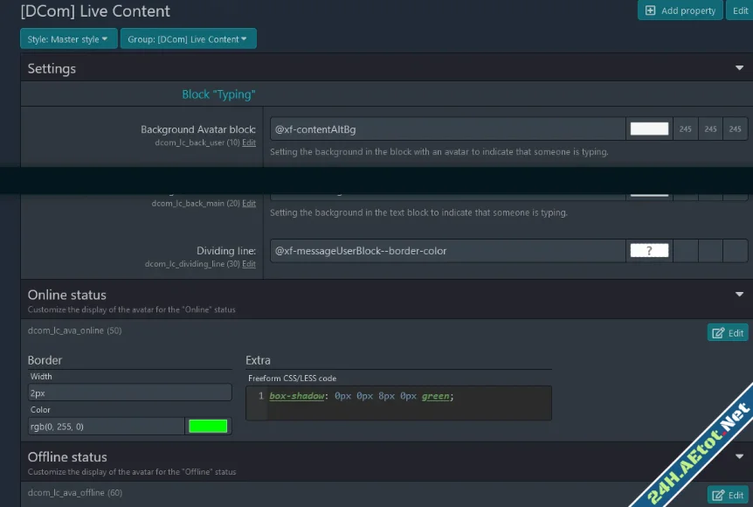Open the Style: Master style dropdown
Image resolution: width=753 pixels, height=507 pixels.
tap(68, 39)
